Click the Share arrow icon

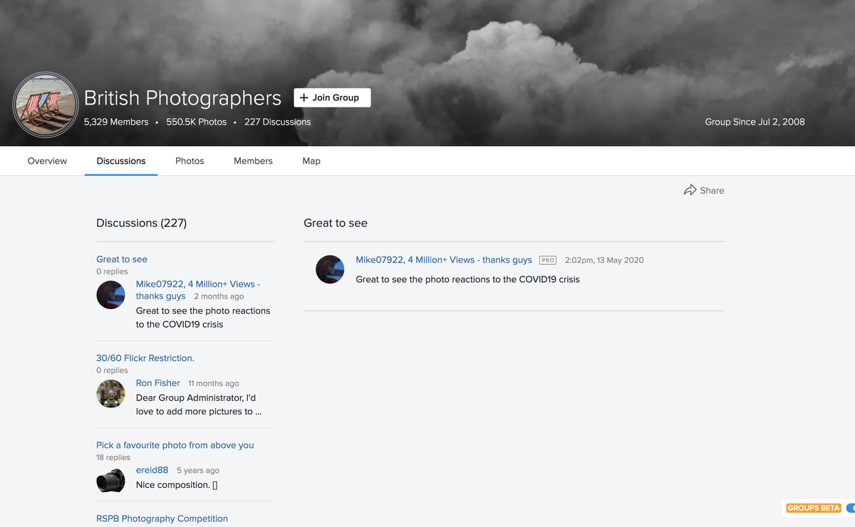pyautogui.click(x=688, y=190)
